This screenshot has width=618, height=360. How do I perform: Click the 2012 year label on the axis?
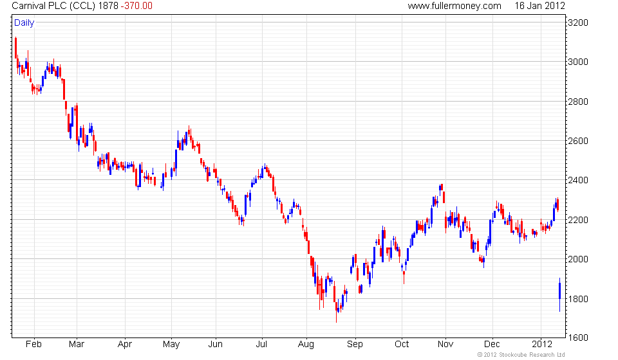[542, 345]
